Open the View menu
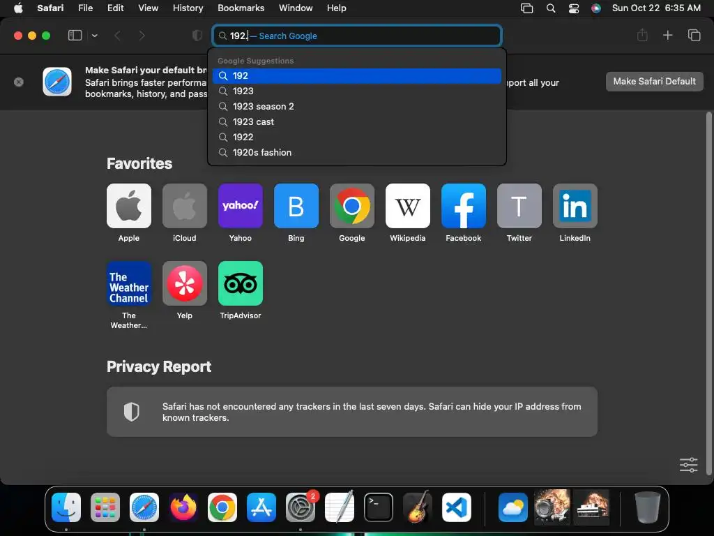The width and height of the screenshot is (714, 536). 148,8
